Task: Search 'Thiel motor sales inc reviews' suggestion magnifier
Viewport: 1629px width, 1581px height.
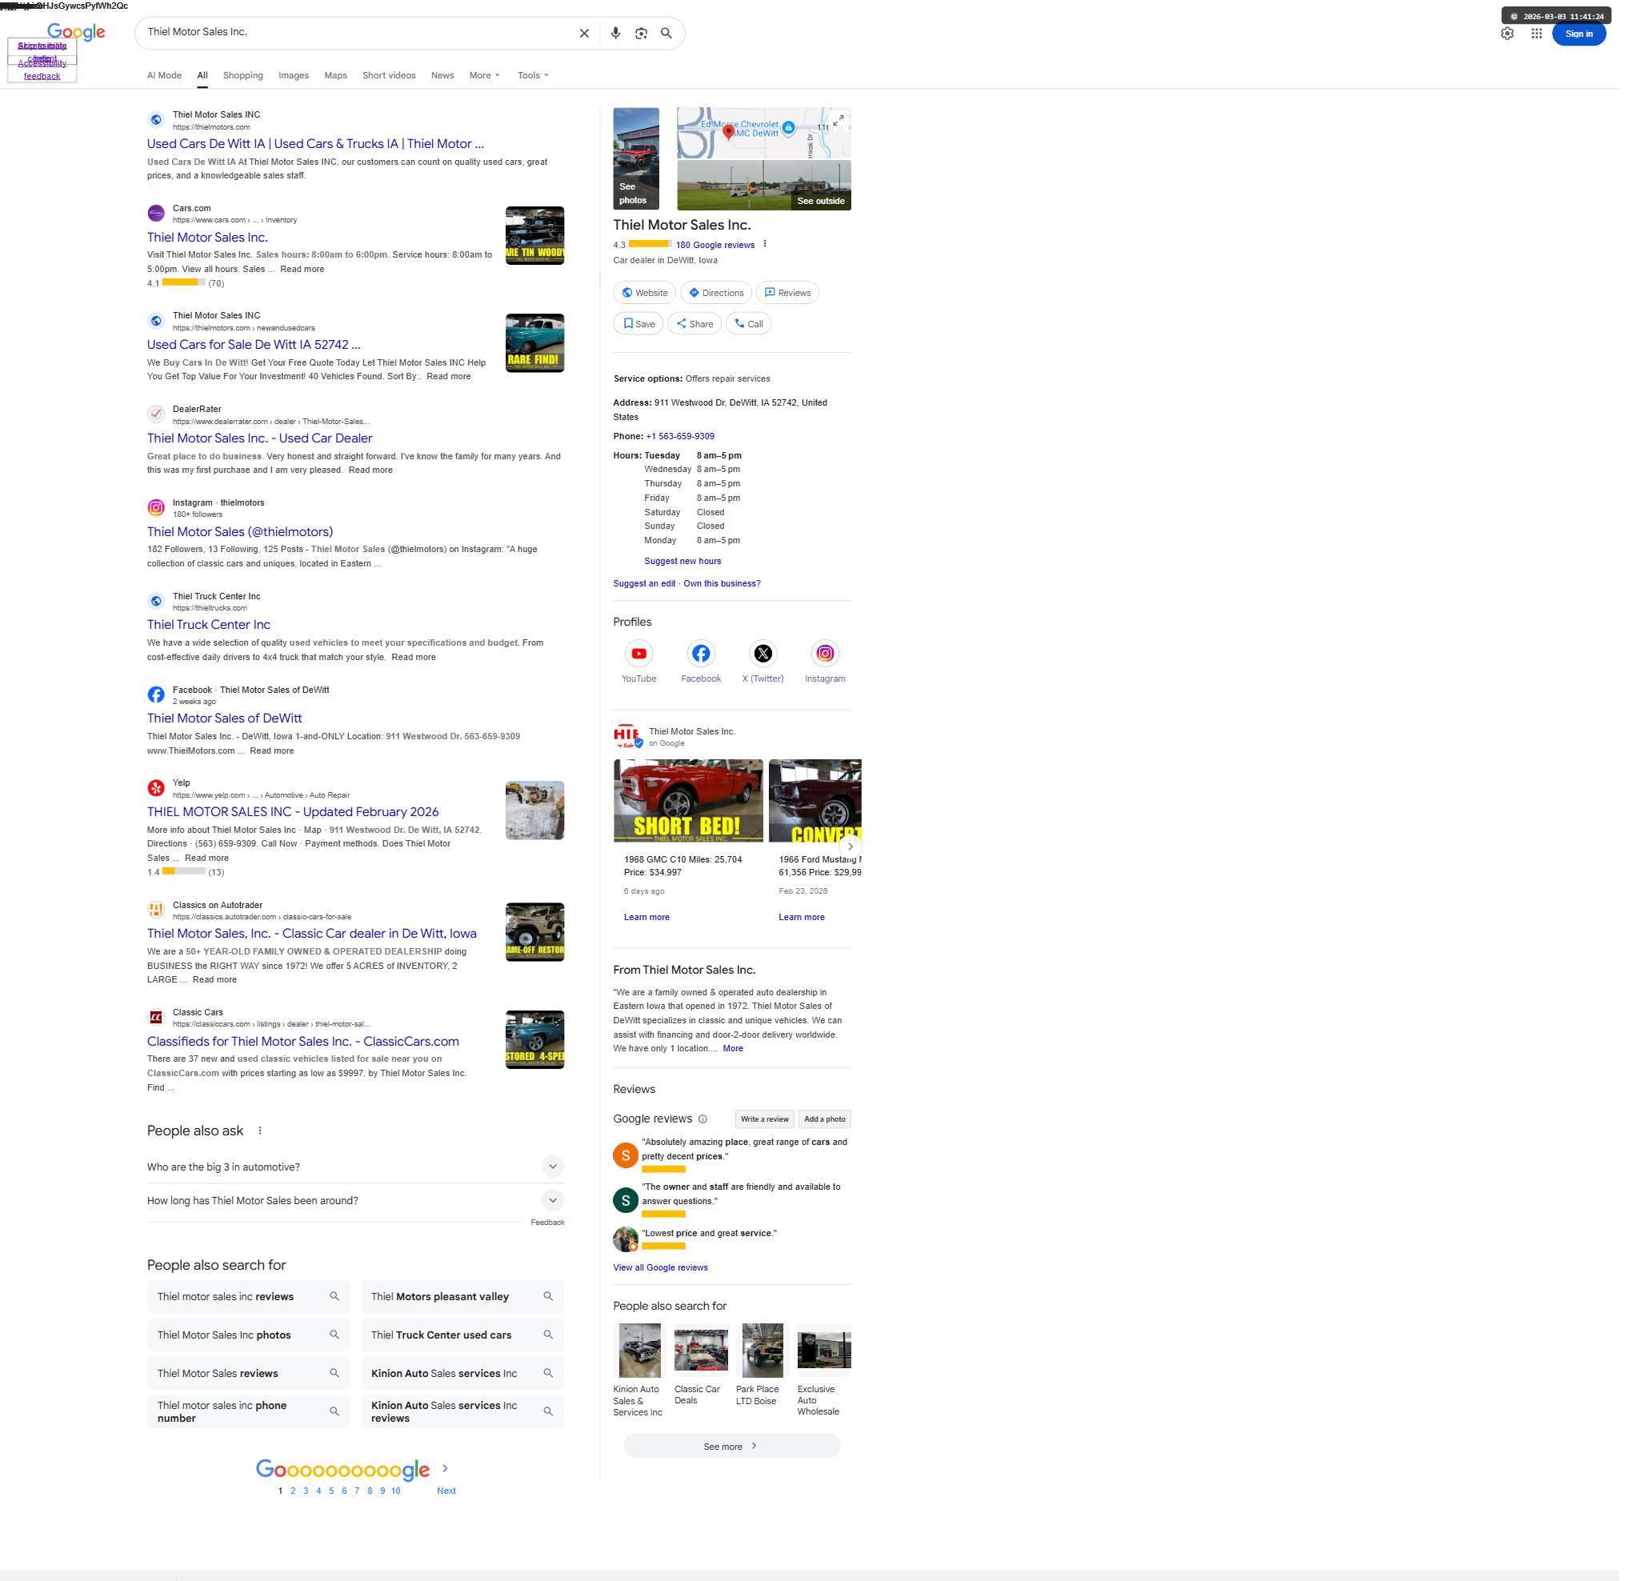Action: pos(334,1296)
